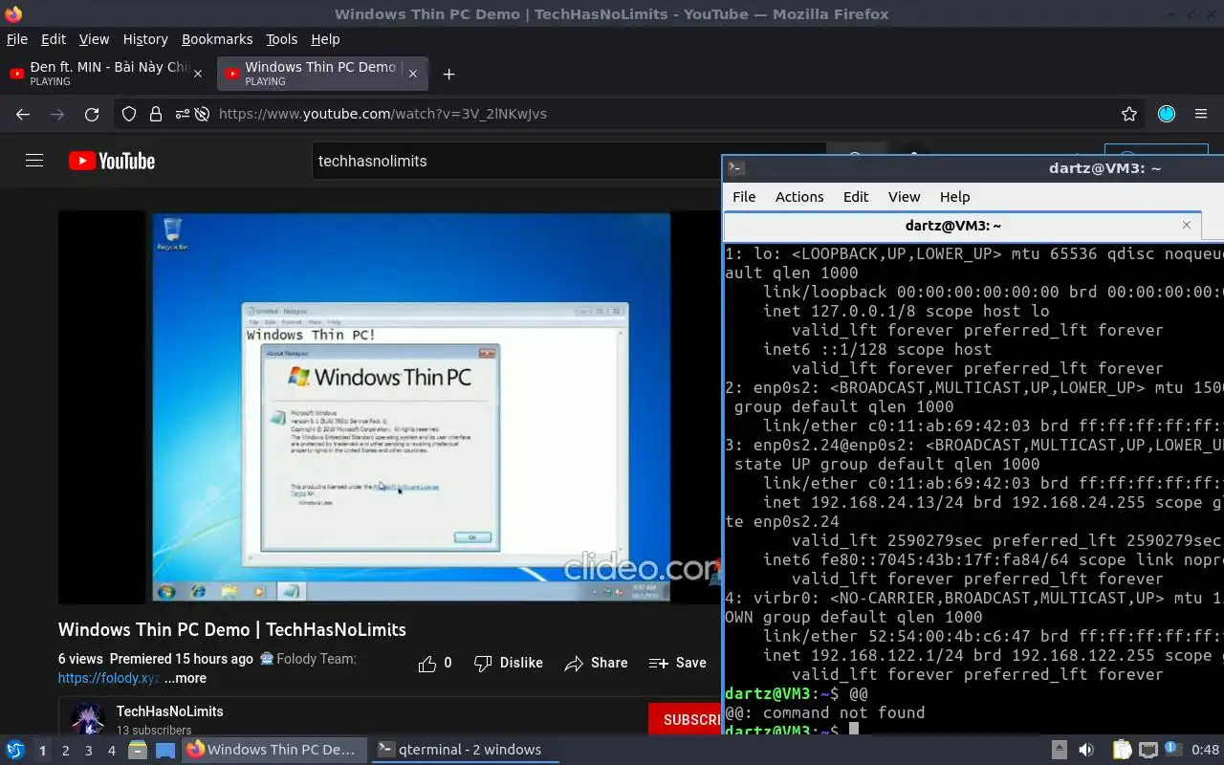Open the volume speaker tray icon
This screenshot has width=1224, height=765.
pos(1085,750)
